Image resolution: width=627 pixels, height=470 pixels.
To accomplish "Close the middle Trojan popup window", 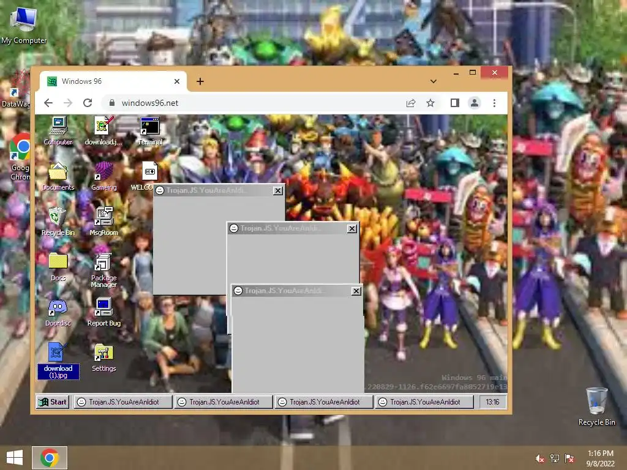I will coord(352,229).
